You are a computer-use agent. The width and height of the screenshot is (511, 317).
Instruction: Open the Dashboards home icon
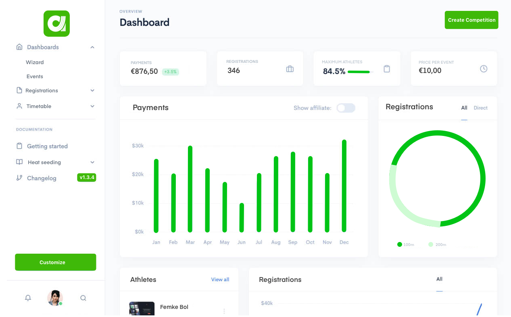point(19,47)
